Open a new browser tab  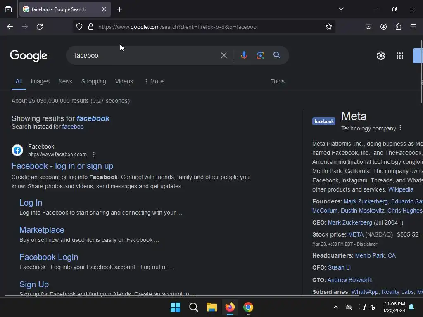(119, 9)
